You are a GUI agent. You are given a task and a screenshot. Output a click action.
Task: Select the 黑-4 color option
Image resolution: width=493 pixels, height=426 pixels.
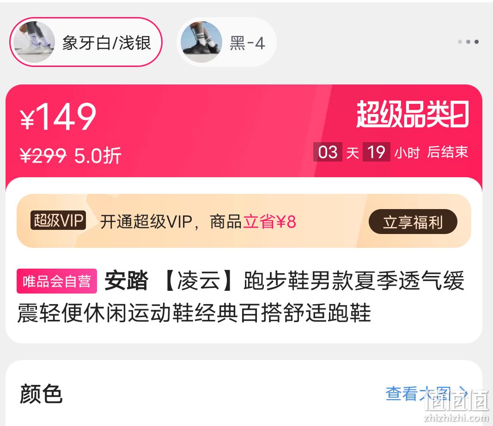pyautogui.click(x=226, y=42)
